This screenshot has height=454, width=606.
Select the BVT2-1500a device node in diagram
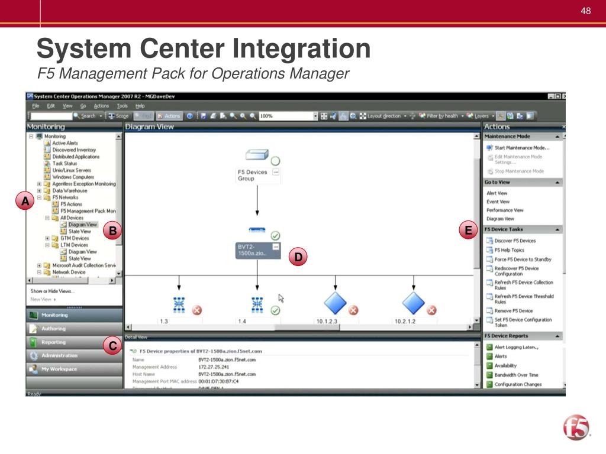click(x=258, y=250)
